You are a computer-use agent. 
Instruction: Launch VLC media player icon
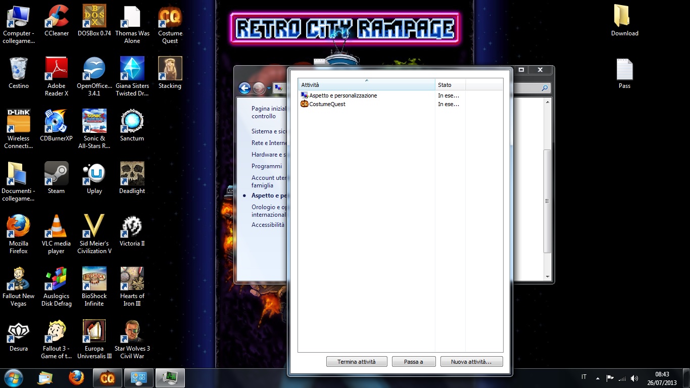pyautogui.click(x=57, y=234)
